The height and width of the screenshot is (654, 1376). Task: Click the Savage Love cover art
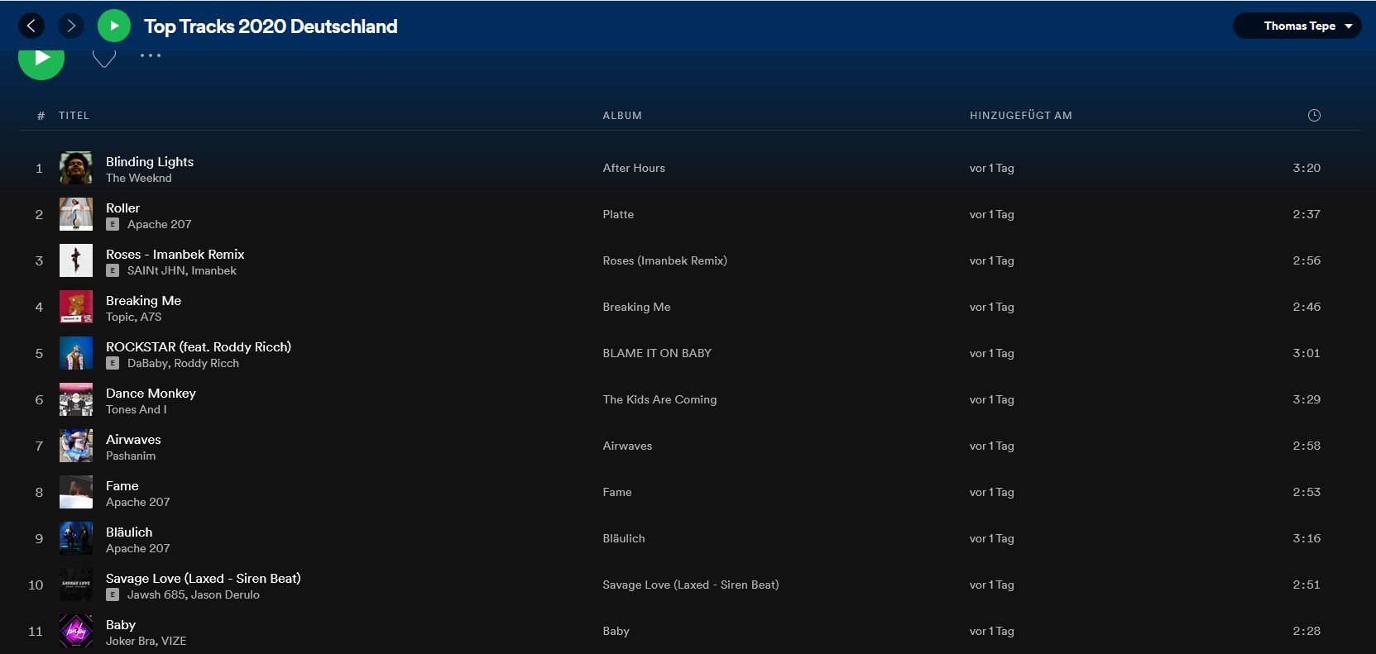point(76,585)
